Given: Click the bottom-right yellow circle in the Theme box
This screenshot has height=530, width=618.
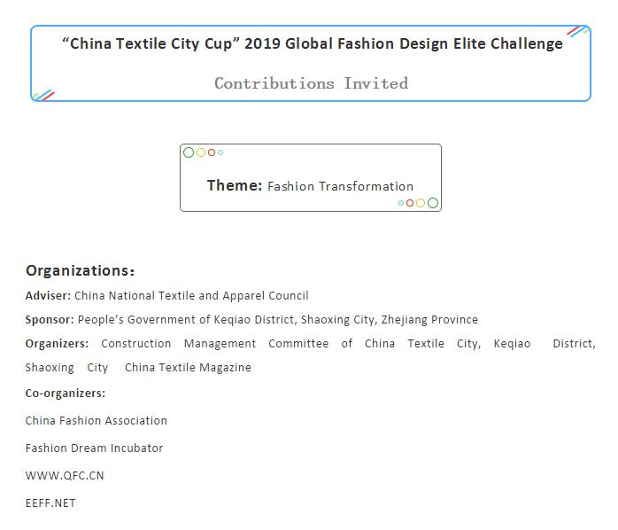Looking at the screenshot, I should [421, 203].
